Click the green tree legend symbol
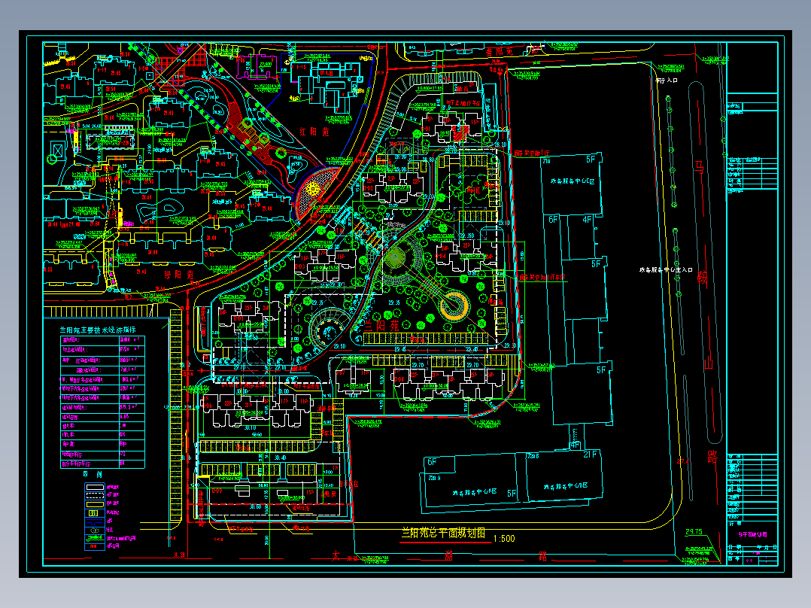Screen dimensions: 811x608 pos(95,530)
